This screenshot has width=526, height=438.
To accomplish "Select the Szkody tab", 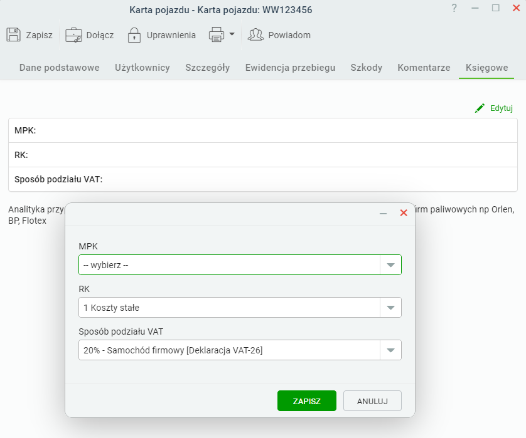I will click(x=367, y=68).
